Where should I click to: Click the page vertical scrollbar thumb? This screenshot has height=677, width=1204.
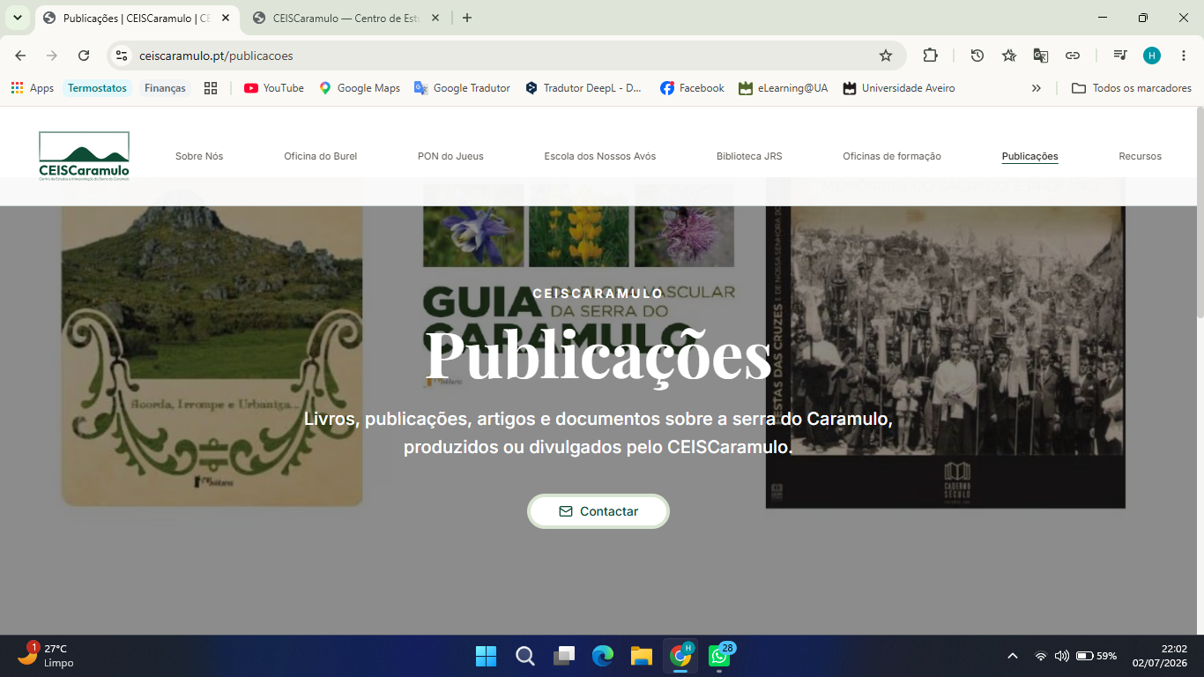point(1200,212)
